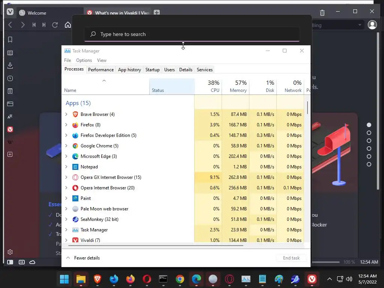
Task: Select the Notepad process row
Action: pyautogui.click(x=183, y=167)
